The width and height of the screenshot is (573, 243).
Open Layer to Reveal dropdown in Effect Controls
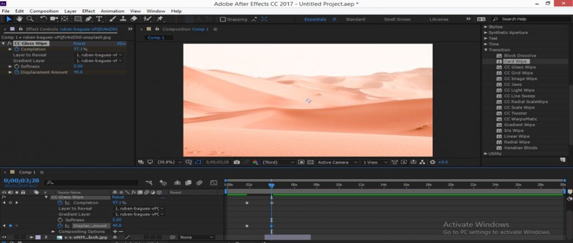tap(99, 55)
